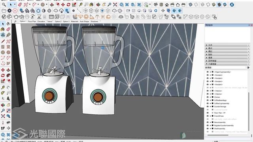
Task: Select the Pan hand tool in top toolbar
Action: tap(104, 5)
